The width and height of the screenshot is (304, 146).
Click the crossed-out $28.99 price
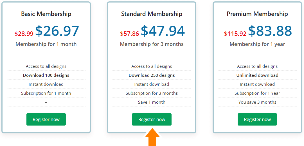pyautogui.click(x=24, y=34)
